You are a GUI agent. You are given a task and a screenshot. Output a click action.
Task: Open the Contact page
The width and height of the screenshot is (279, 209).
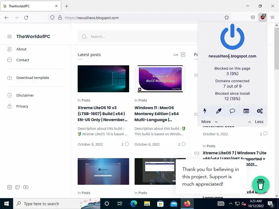(23, 60)
